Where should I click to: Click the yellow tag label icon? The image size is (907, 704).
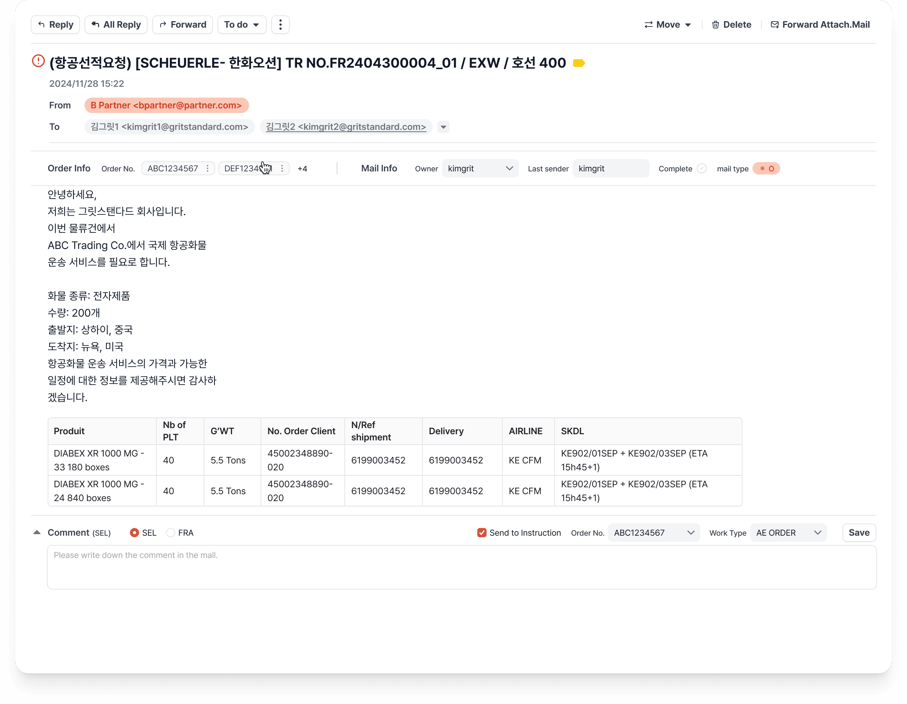pyautogui.click(x=578, y=63)
